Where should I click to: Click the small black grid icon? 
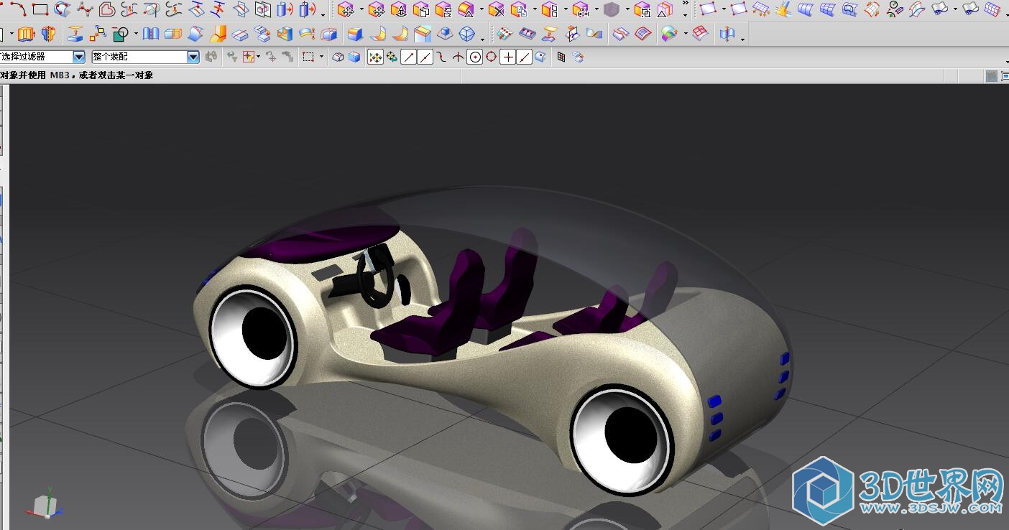(x=561, y=57)
